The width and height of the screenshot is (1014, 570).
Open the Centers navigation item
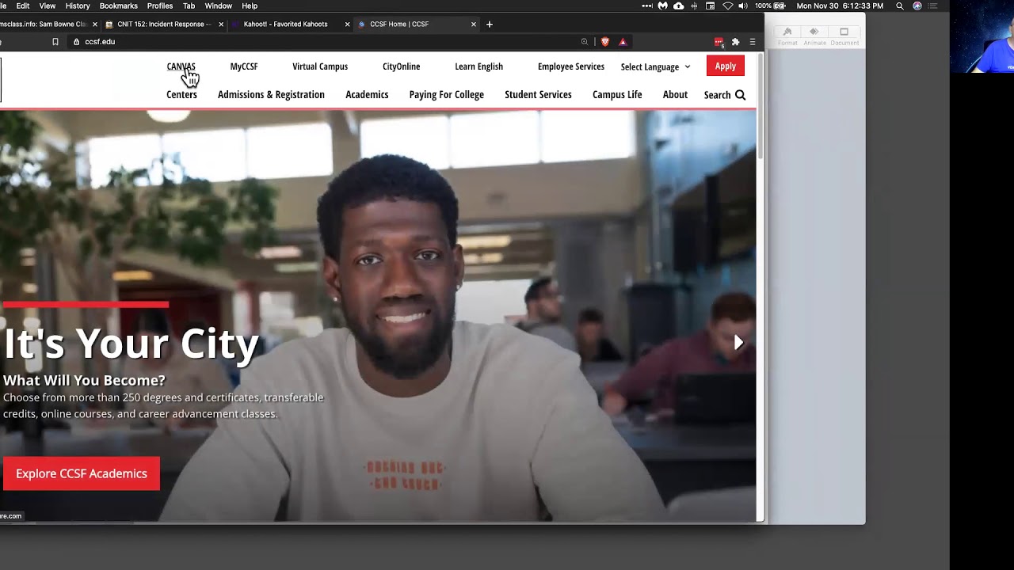[x=181, y=95]
